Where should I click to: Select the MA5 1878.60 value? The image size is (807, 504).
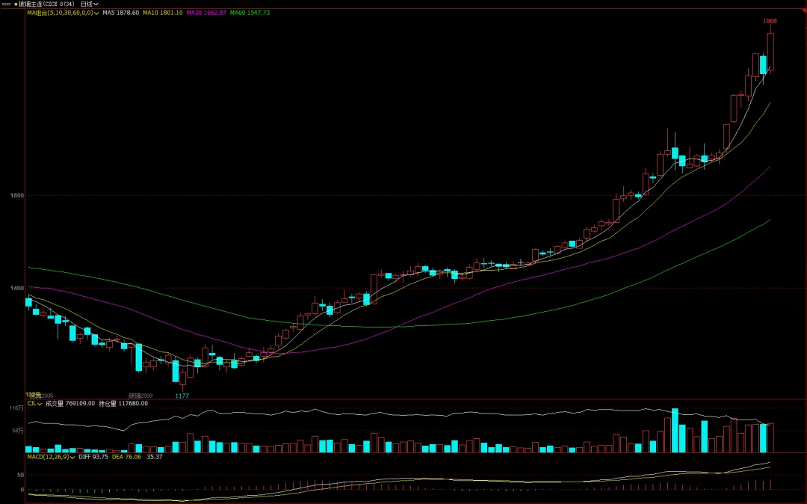pyautogui.click(x=120, y=13)
